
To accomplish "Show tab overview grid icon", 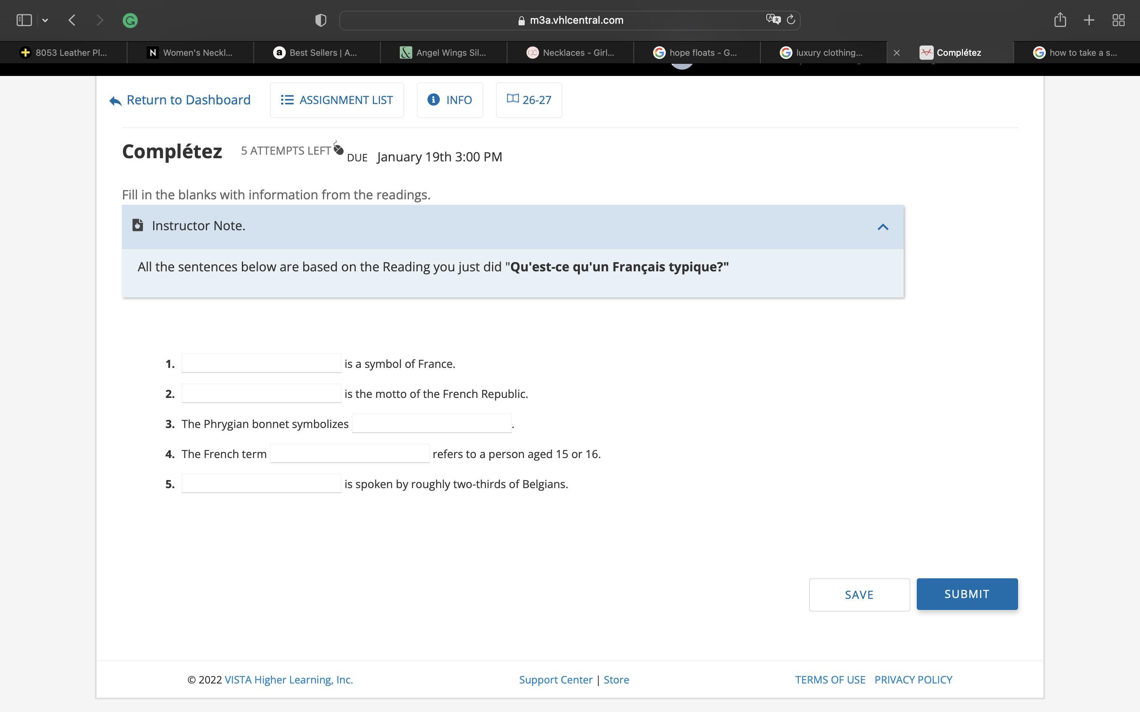I will click(1119, 20).
